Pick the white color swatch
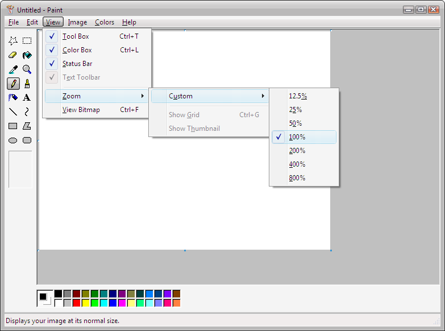 [x=58, y=303]
